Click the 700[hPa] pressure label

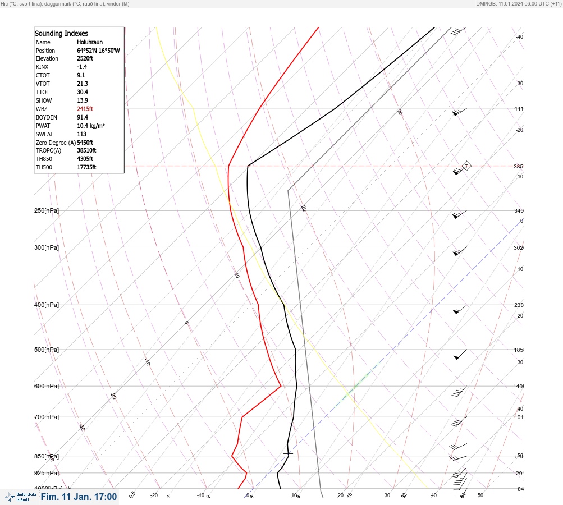[x=47, y=417]
